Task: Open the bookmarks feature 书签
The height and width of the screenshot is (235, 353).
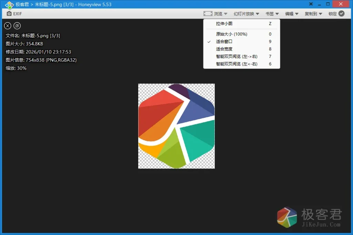Action: point(270,13)
